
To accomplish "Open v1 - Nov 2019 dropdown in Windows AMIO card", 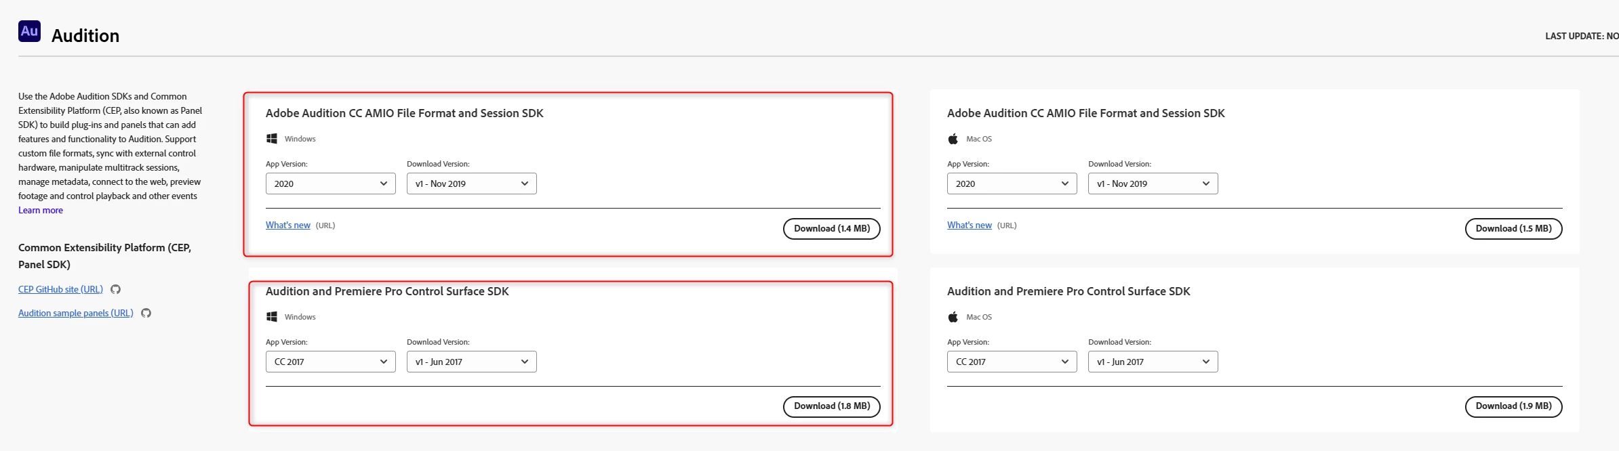I will click(x=471, y=184).
